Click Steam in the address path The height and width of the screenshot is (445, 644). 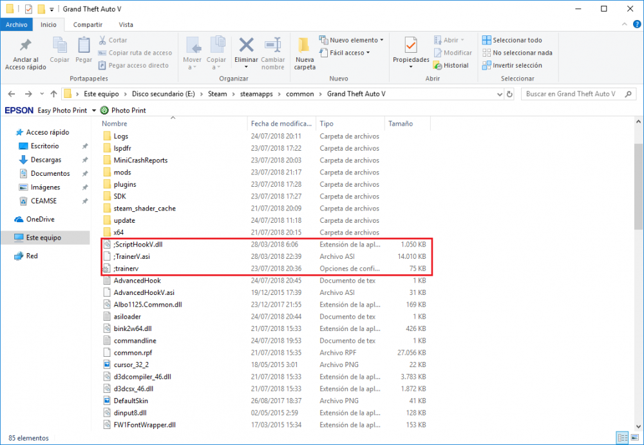pos(217,94)
